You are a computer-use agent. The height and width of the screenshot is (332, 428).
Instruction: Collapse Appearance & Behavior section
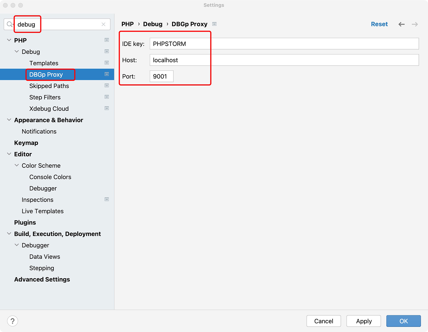9,120
